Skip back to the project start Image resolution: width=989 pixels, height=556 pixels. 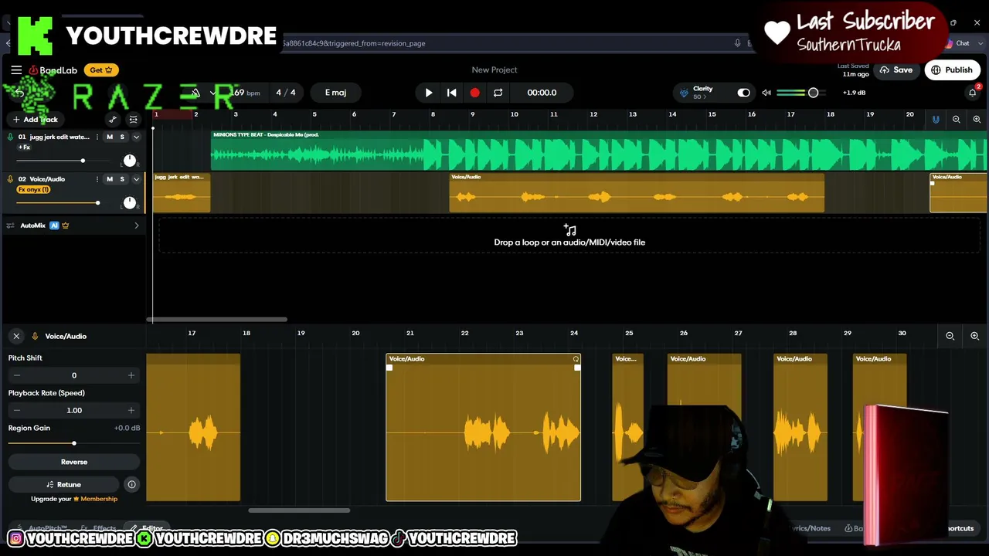click(x=452, y=93)
